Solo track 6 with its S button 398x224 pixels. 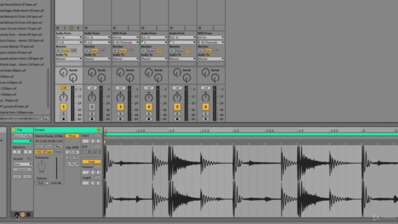pos(206,114)
